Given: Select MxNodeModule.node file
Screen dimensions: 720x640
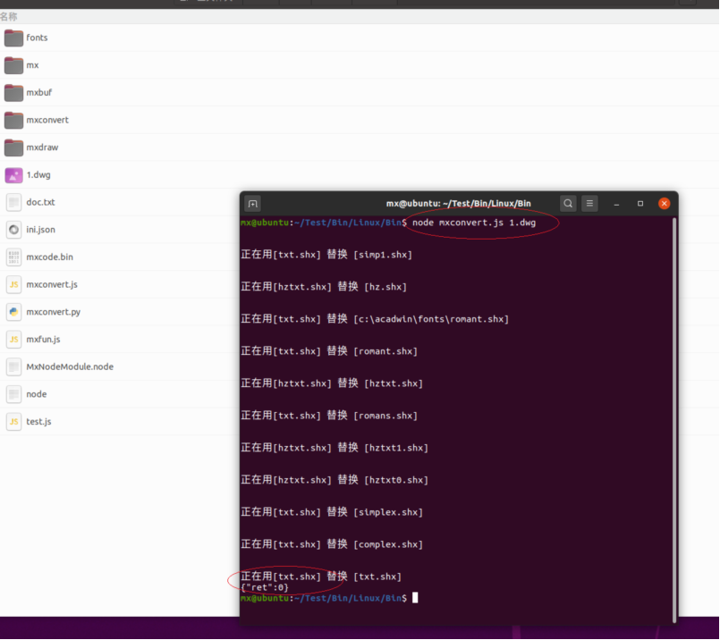Looking at the screenshot, I should (70, 367).
